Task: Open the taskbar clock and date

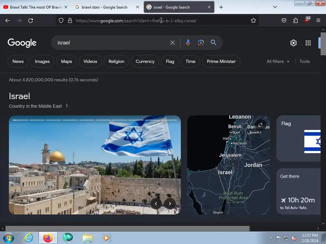Action: 310,238
